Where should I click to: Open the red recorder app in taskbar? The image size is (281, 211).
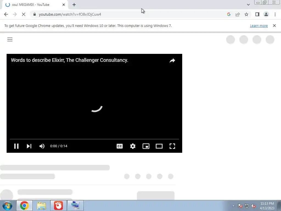click(58, 206)
